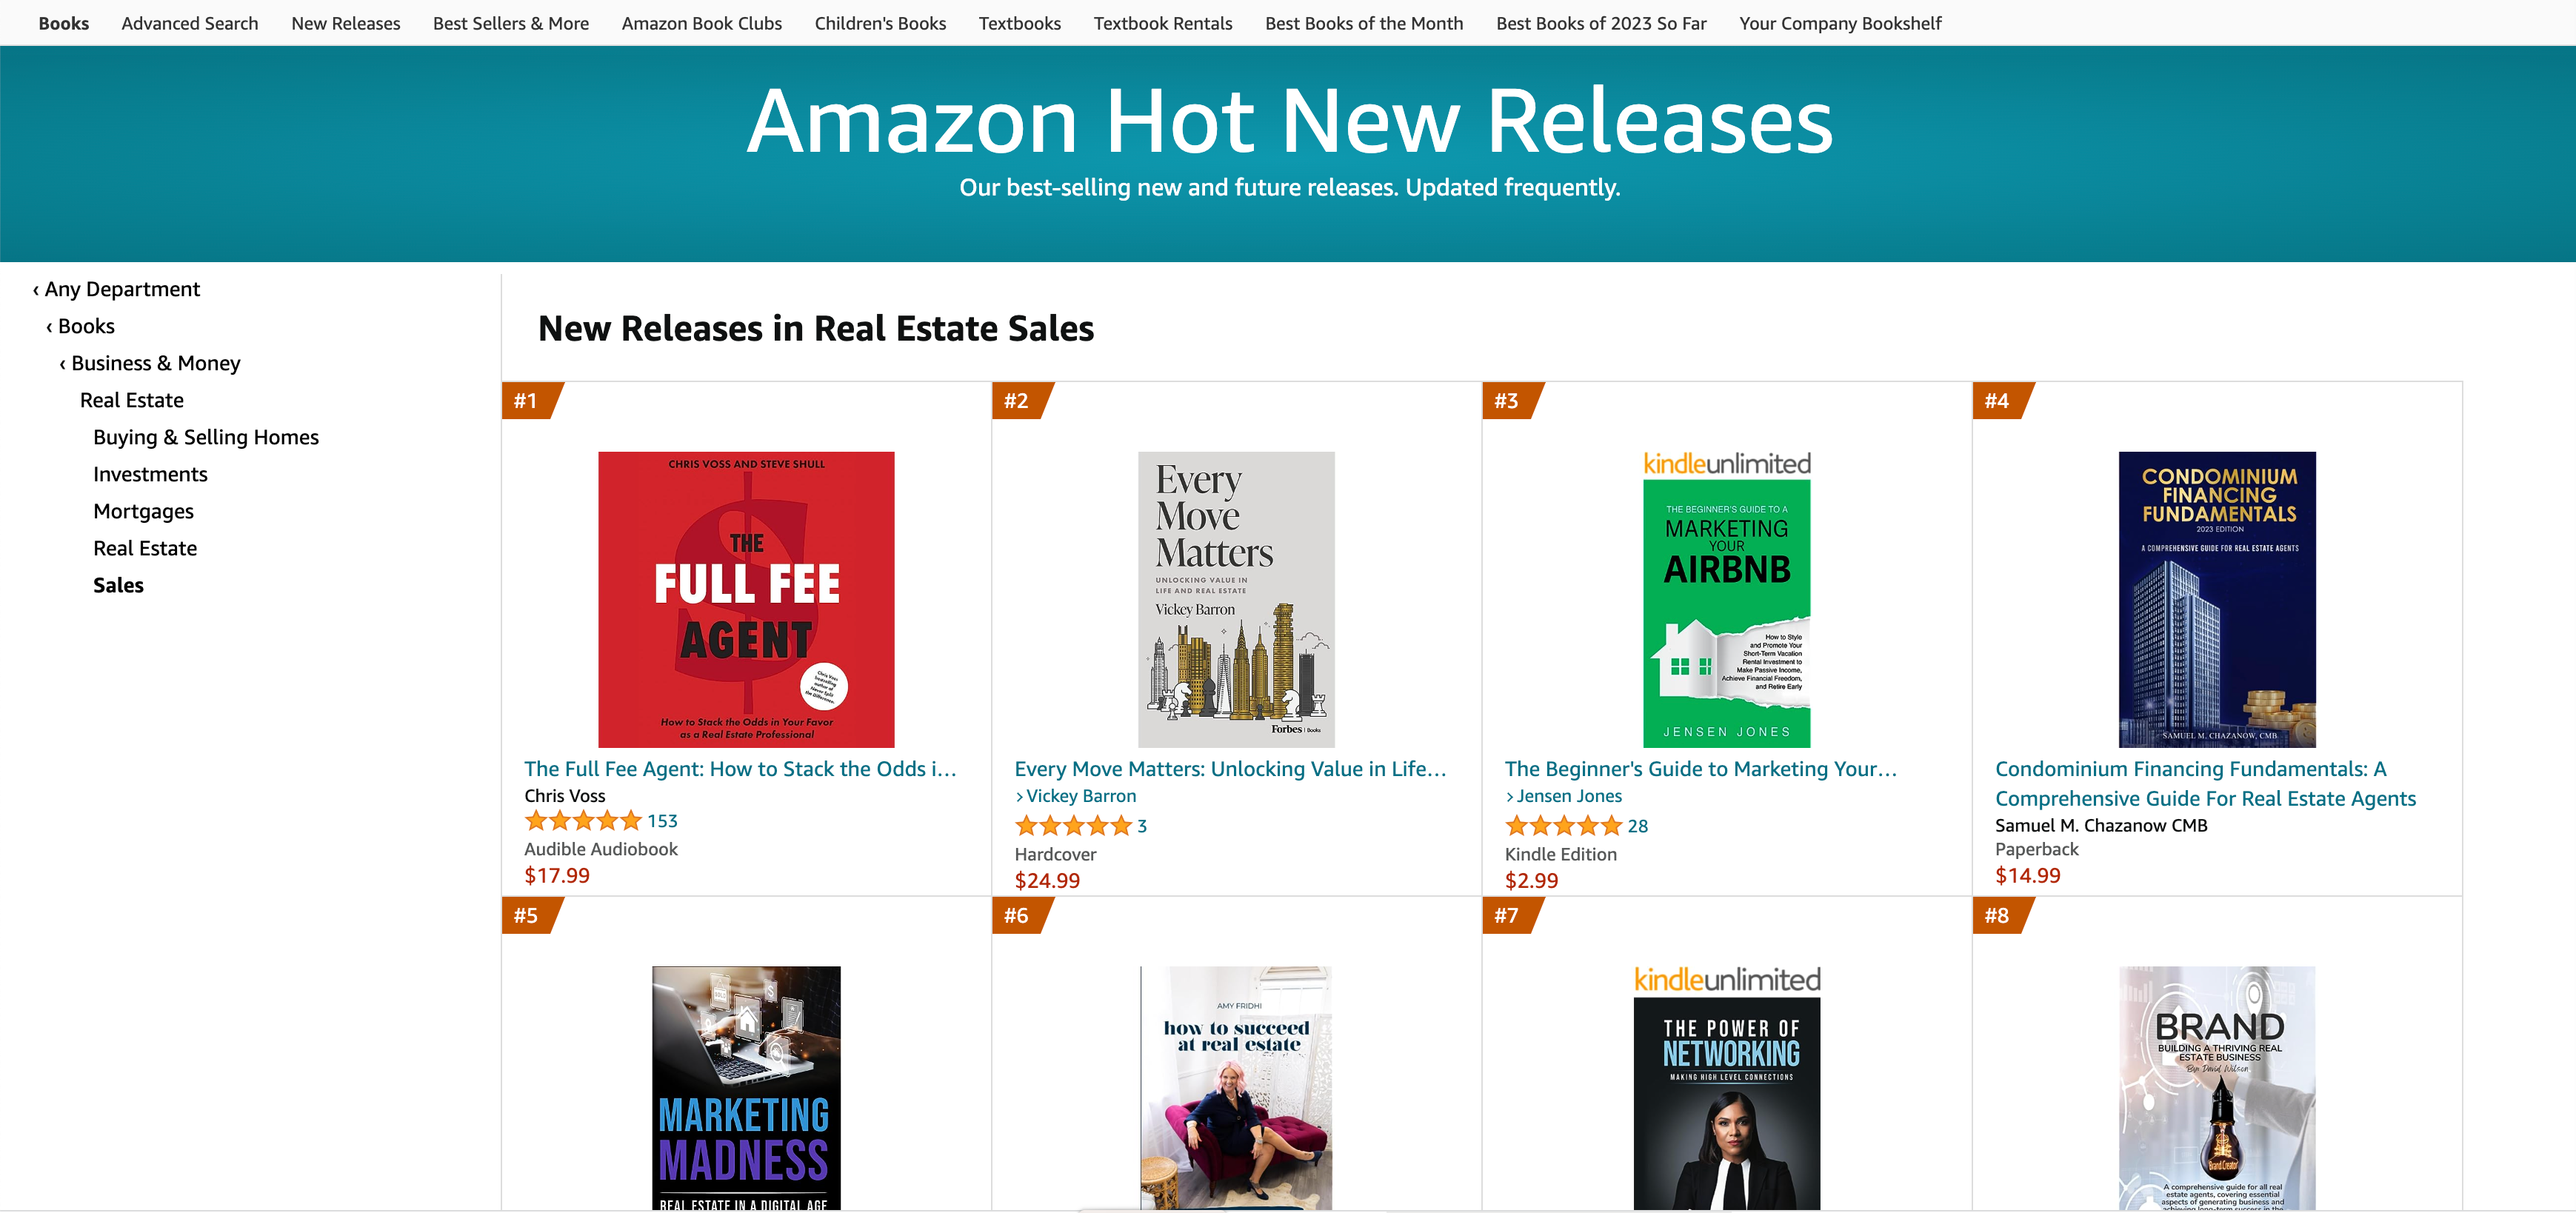Click the Marketing Madness book cover
This screenshot has width=2576, height=1213.
(746, 1088)
